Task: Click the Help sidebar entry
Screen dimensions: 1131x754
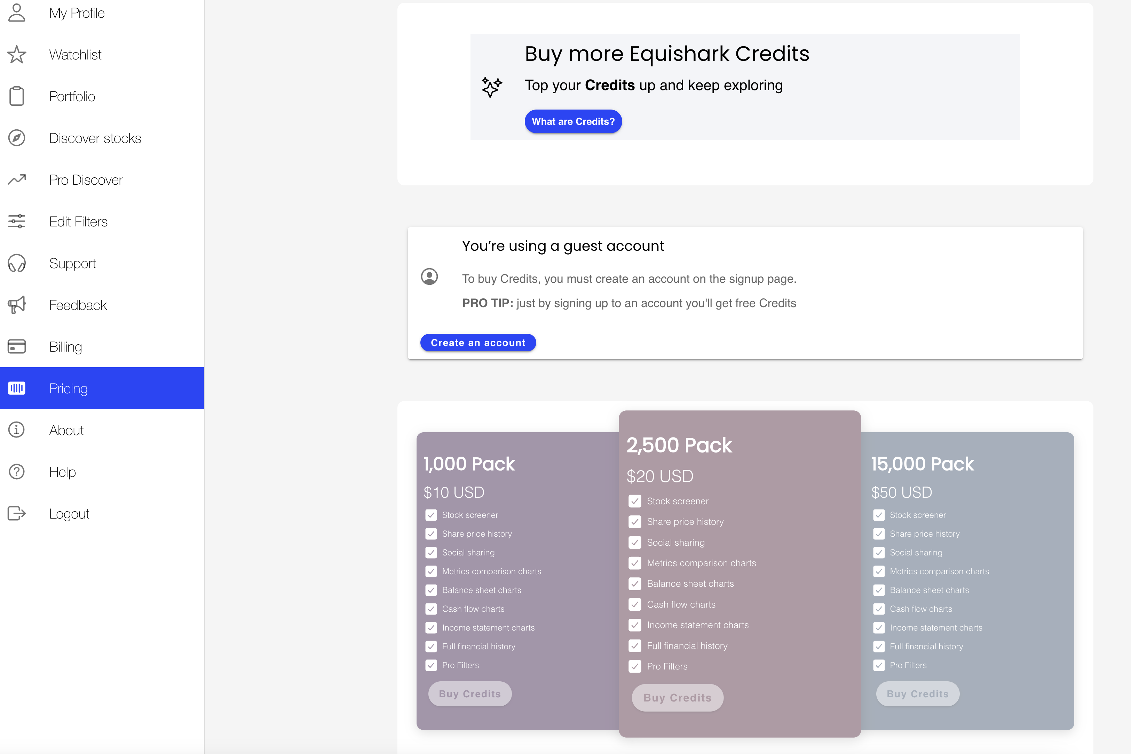Action: (62, 472)
